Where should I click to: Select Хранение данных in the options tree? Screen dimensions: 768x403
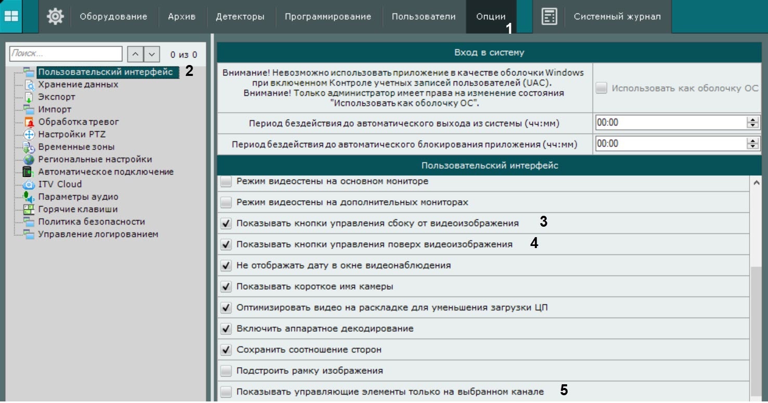78,84
